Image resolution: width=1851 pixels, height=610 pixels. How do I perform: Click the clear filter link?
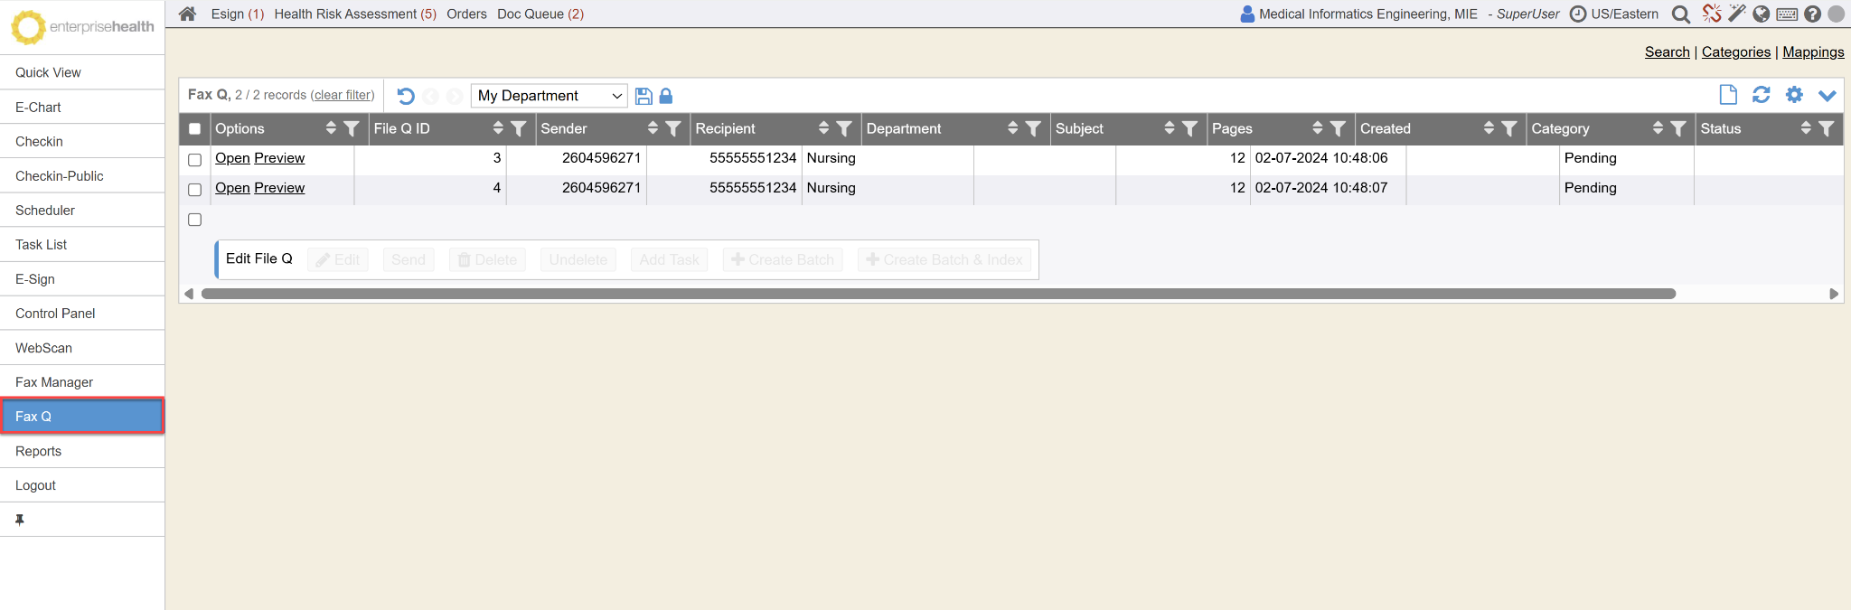tap(343, 95)
